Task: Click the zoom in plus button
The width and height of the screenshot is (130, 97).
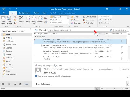Action: pyautogui.click(x=122, y=89)
